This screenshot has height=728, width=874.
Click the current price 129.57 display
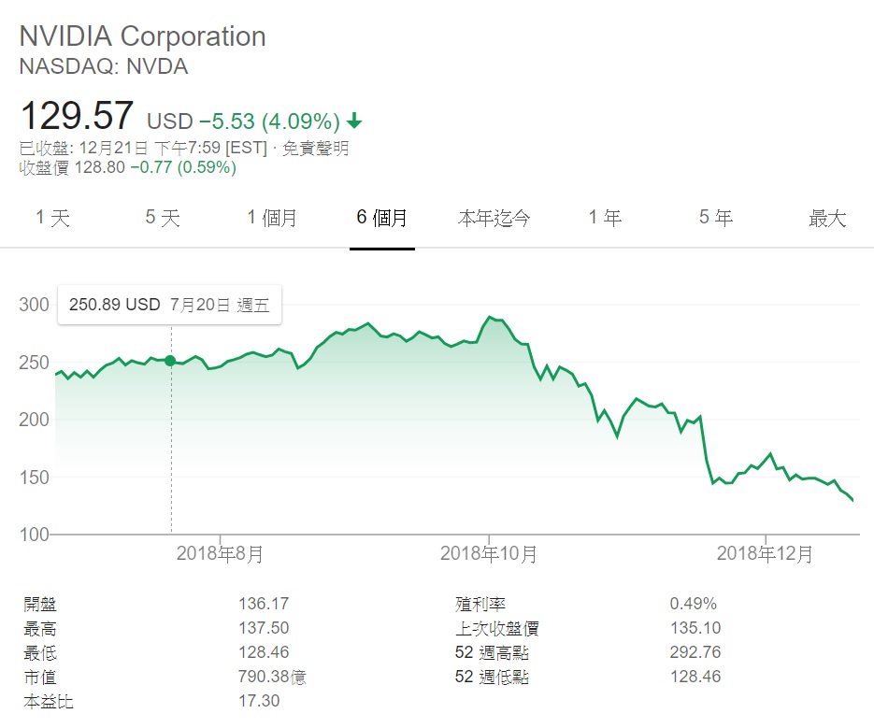click(x=77, y=114)
